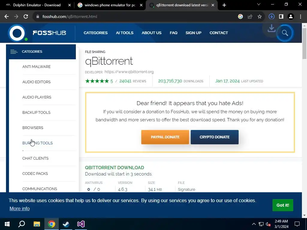Select BACKUP TOOLS category
The height and width of the screenshot is (230, 307).
[x=36, y=113]
